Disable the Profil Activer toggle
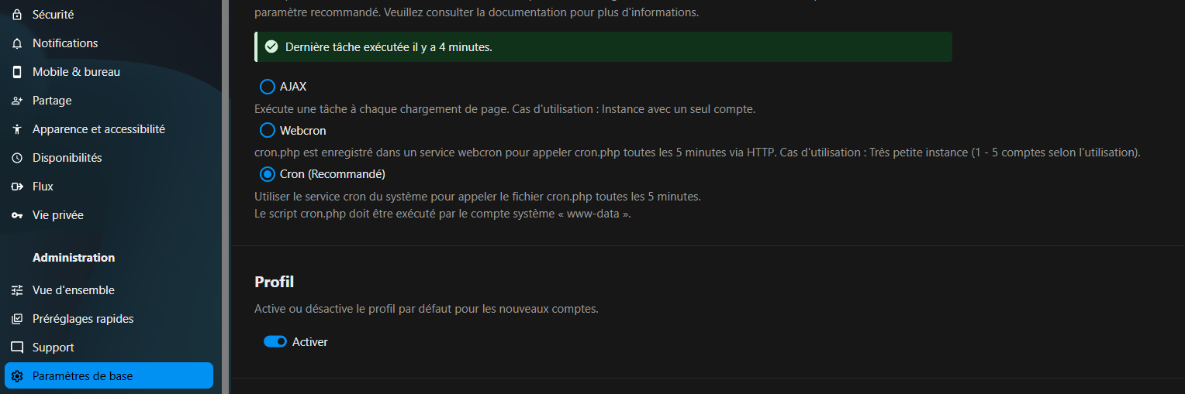 (275, 341)
